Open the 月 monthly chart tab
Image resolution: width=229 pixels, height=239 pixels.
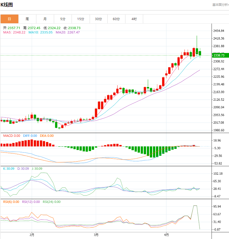click(x=45, y=19)
